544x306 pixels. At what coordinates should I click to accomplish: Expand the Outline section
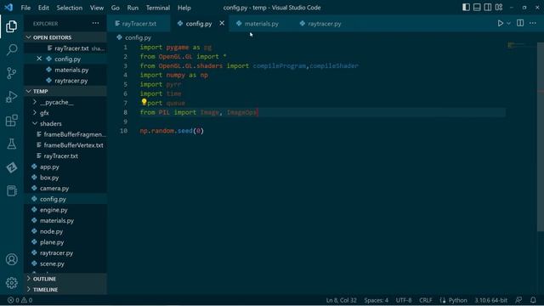tap(65, 279)
